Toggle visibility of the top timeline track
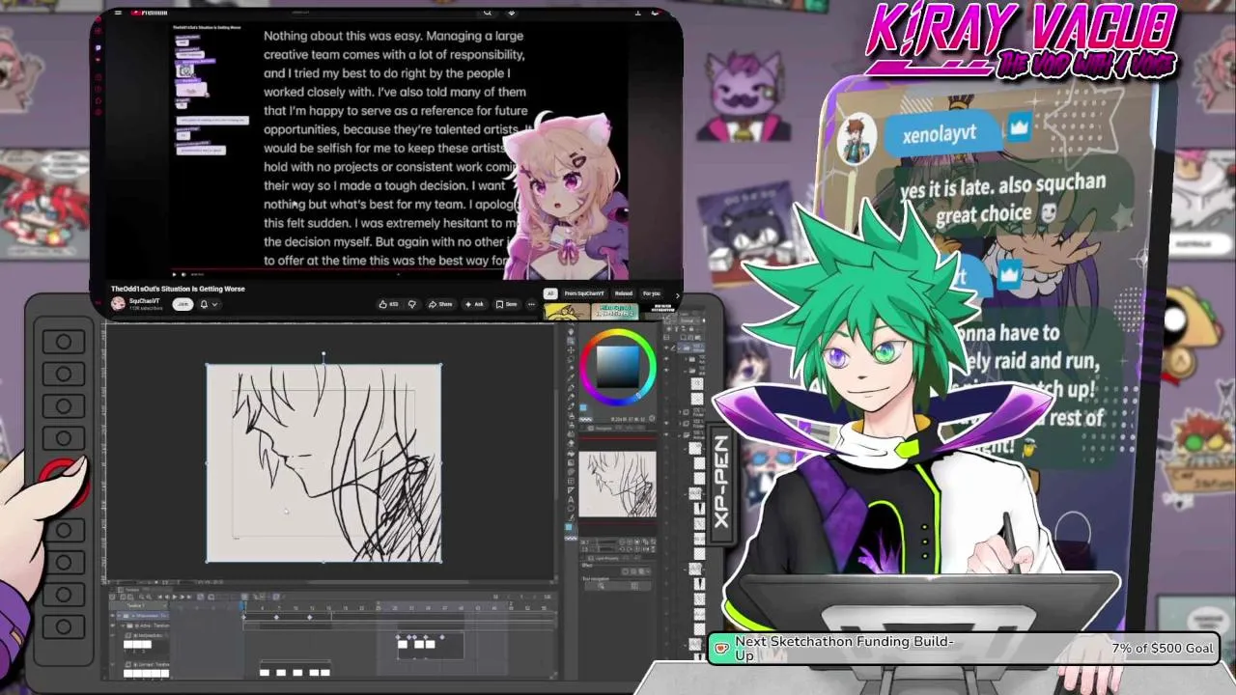This screenshot has width=1236, height=695. (112, 615)
